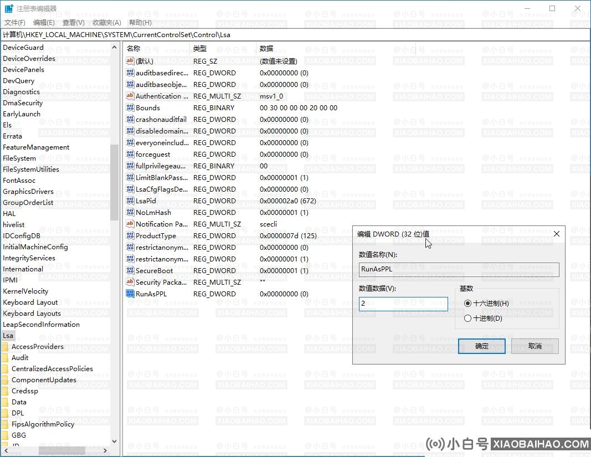Click the tree panel's horizontal scrollbar thumb
Image resolution: width=591 pixels, height=457 pixels.
[62, 450]
